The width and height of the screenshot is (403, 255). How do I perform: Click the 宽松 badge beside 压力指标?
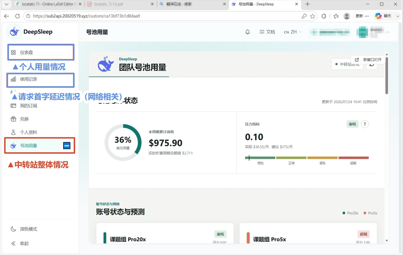352,124
